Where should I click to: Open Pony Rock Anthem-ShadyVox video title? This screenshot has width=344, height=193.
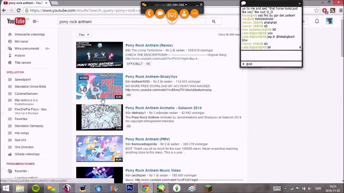151,77
